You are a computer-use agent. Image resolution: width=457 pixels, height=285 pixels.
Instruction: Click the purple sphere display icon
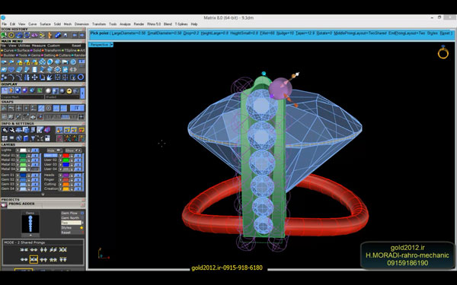coord(25,90)
